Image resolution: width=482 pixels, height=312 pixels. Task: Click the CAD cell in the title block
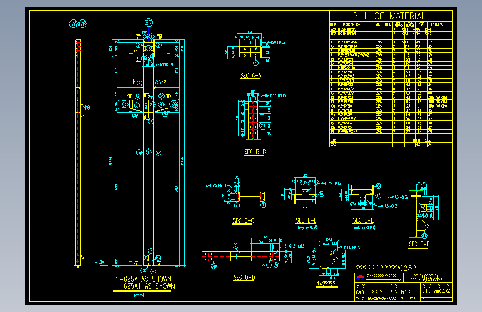coord(360,293)
